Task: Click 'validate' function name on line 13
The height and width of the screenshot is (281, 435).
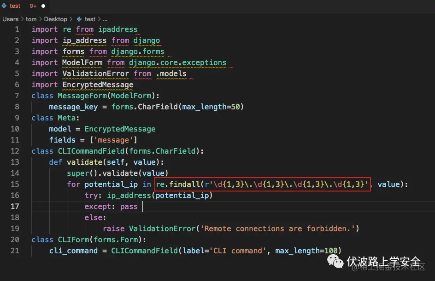Action: (x=85, y=162)
